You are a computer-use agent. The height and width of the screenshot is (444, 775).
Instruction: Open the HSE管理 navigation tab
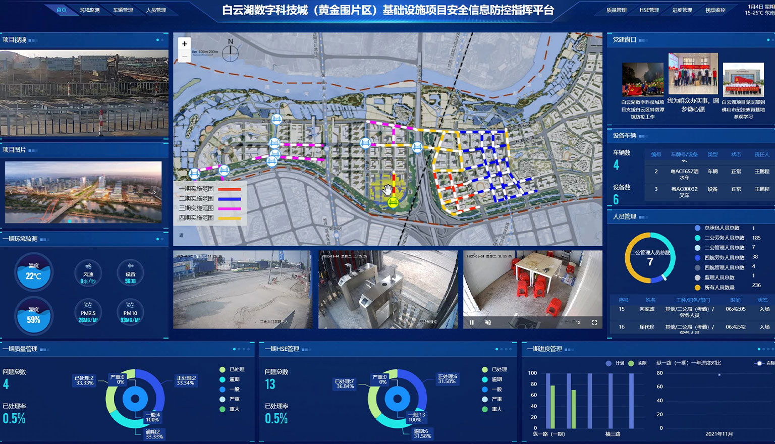[x=649, y=10]
